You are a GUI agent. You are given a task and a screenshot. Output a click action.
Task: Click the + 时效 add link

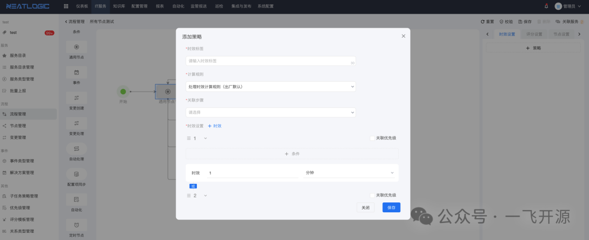click(x=215, y=126)
